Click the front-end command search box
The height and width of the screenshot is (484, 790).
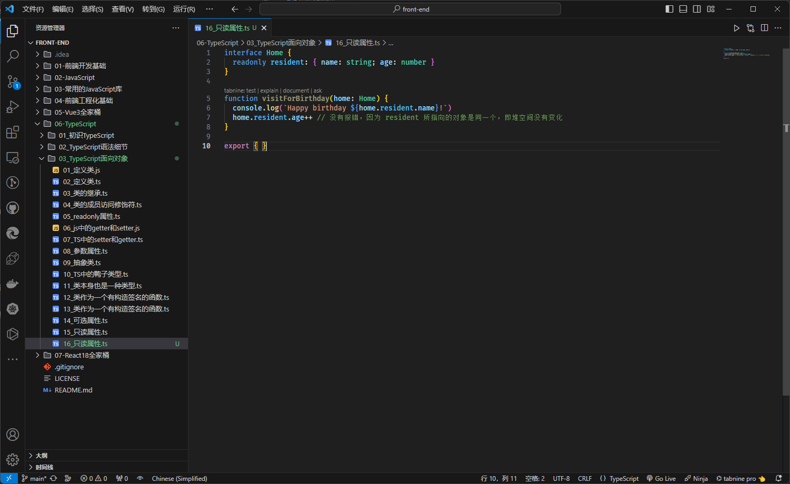click(410, 9)
